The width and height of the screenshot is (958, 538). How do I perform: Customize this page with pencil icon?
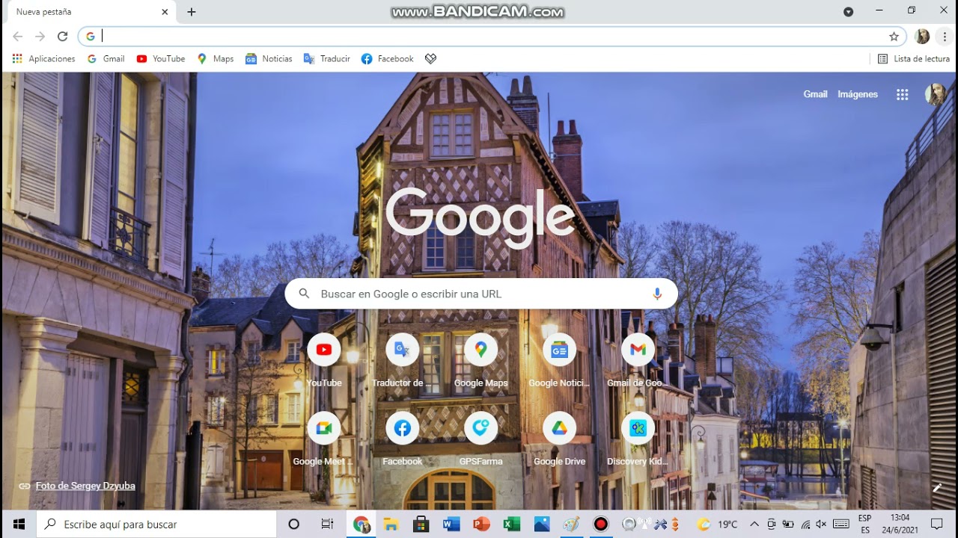click(937, 488)
